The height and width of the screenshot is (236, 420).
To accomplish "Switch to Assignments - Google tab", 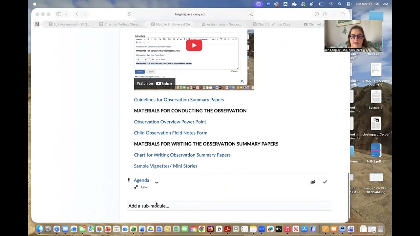I will (x=222, y=24).
